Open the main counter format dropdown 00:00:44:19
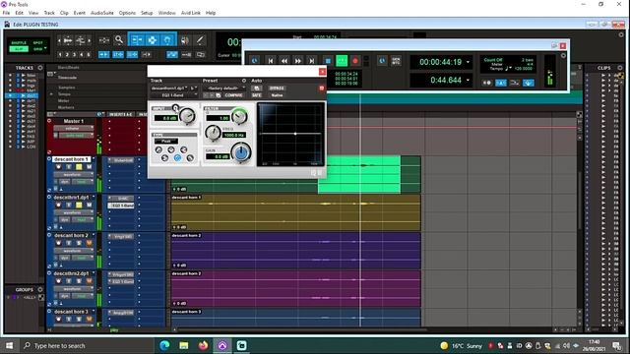The height and width of the screenshot is (354, 630). [468, 62]
